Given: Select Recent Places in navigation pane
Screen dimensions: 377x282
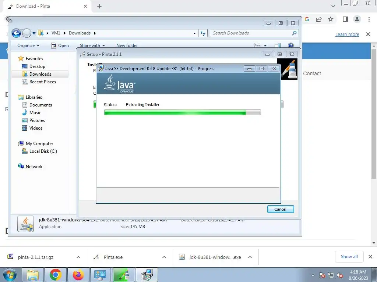Looking at the screenshot, I should (x=39, y=82).
